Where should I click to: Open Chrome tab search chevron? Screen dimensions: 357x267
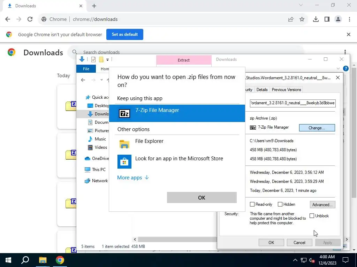point(301,5)
